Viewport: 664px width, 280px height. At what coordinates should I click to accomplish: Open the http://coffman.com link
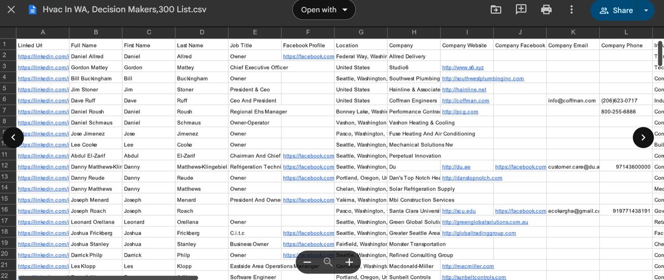click(x=465, y=101)
